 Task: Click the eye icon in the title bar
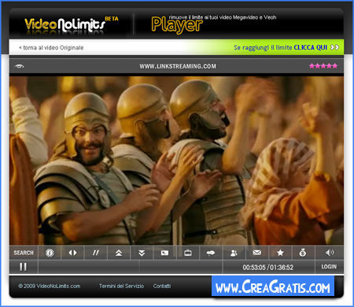pos(19,66)
